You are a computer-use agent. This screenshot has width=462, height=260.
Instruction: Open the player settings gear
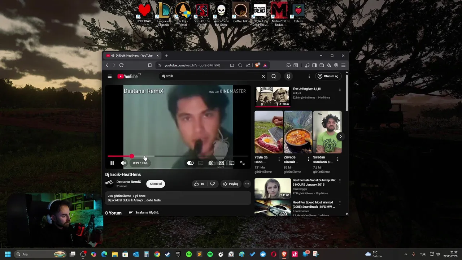(211, 163)
